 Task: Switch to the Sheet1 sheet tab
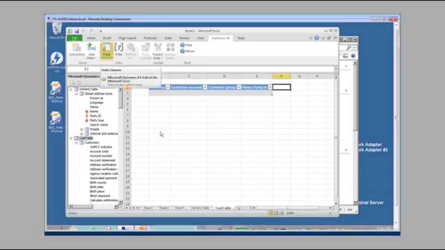point(148,208)
